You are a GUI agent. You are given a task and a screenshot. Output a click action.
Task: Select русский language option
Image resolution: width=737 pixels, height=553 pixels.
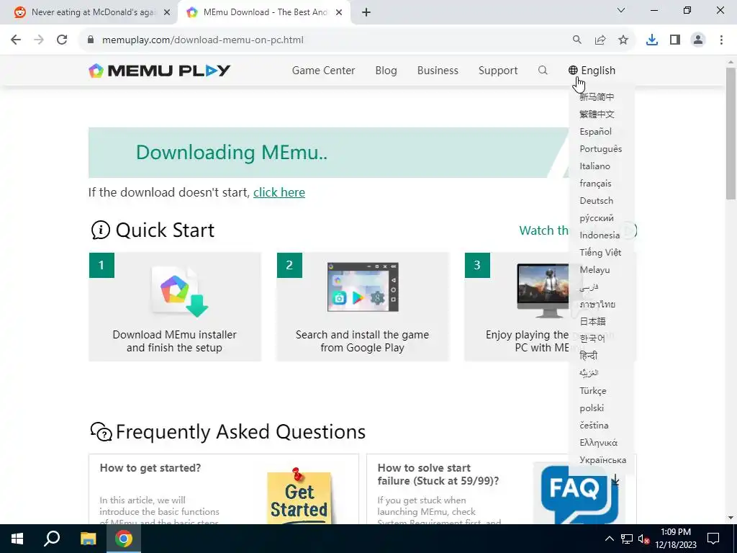click(x=597, y=218)
